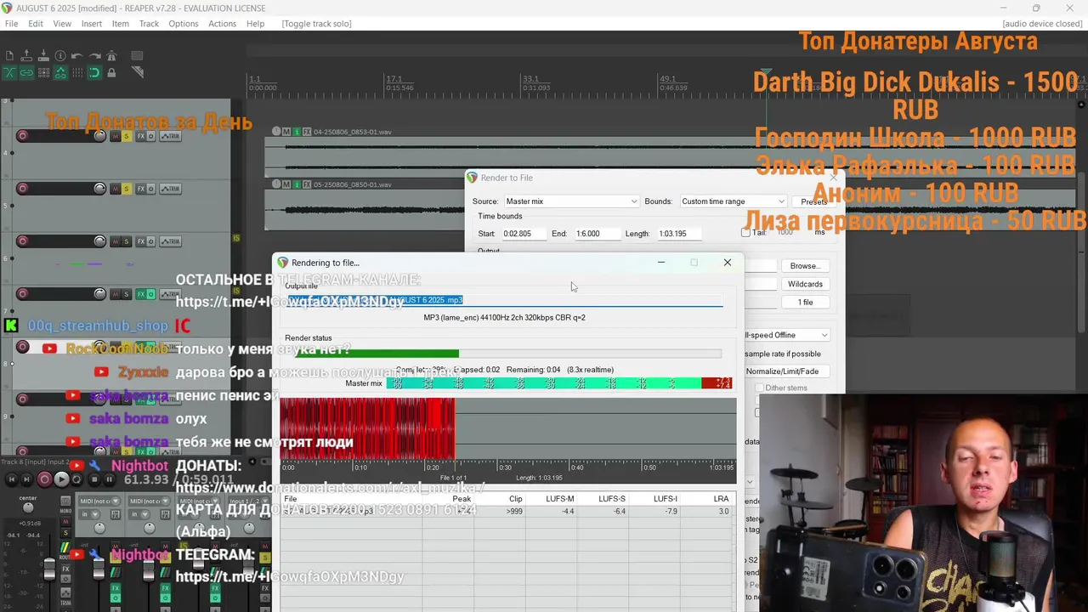Open the View menu
This screenshot has height=612, width=1088.
[x=62, y=24]
